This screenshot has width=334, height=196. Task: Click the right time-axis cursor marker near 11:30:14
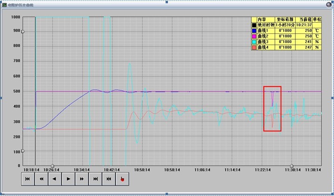(292, 165)
